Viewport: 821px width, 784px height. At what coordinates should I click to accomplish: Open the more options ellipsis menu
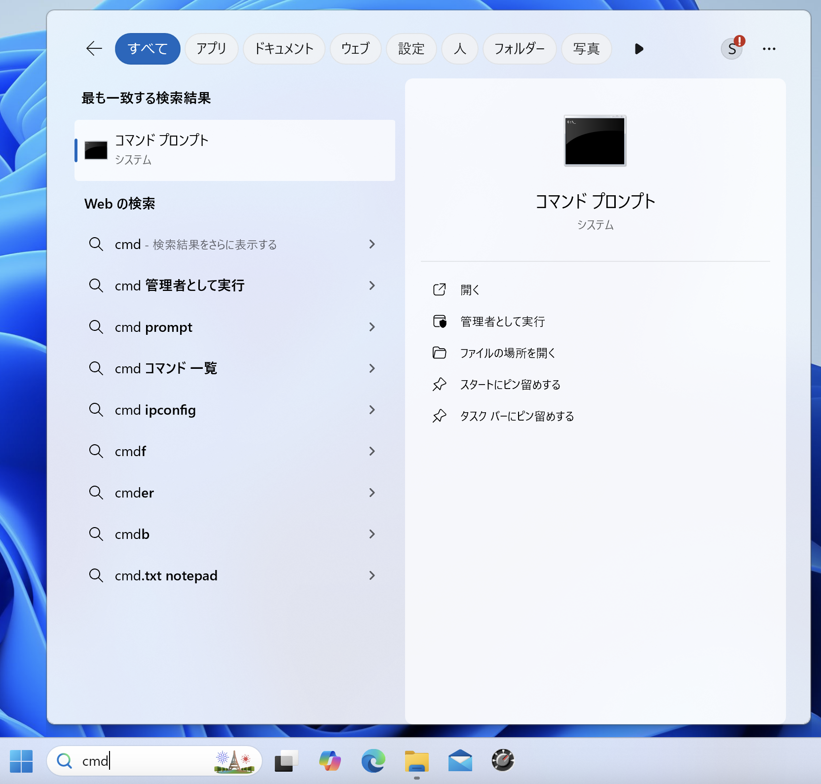point(769,48)
